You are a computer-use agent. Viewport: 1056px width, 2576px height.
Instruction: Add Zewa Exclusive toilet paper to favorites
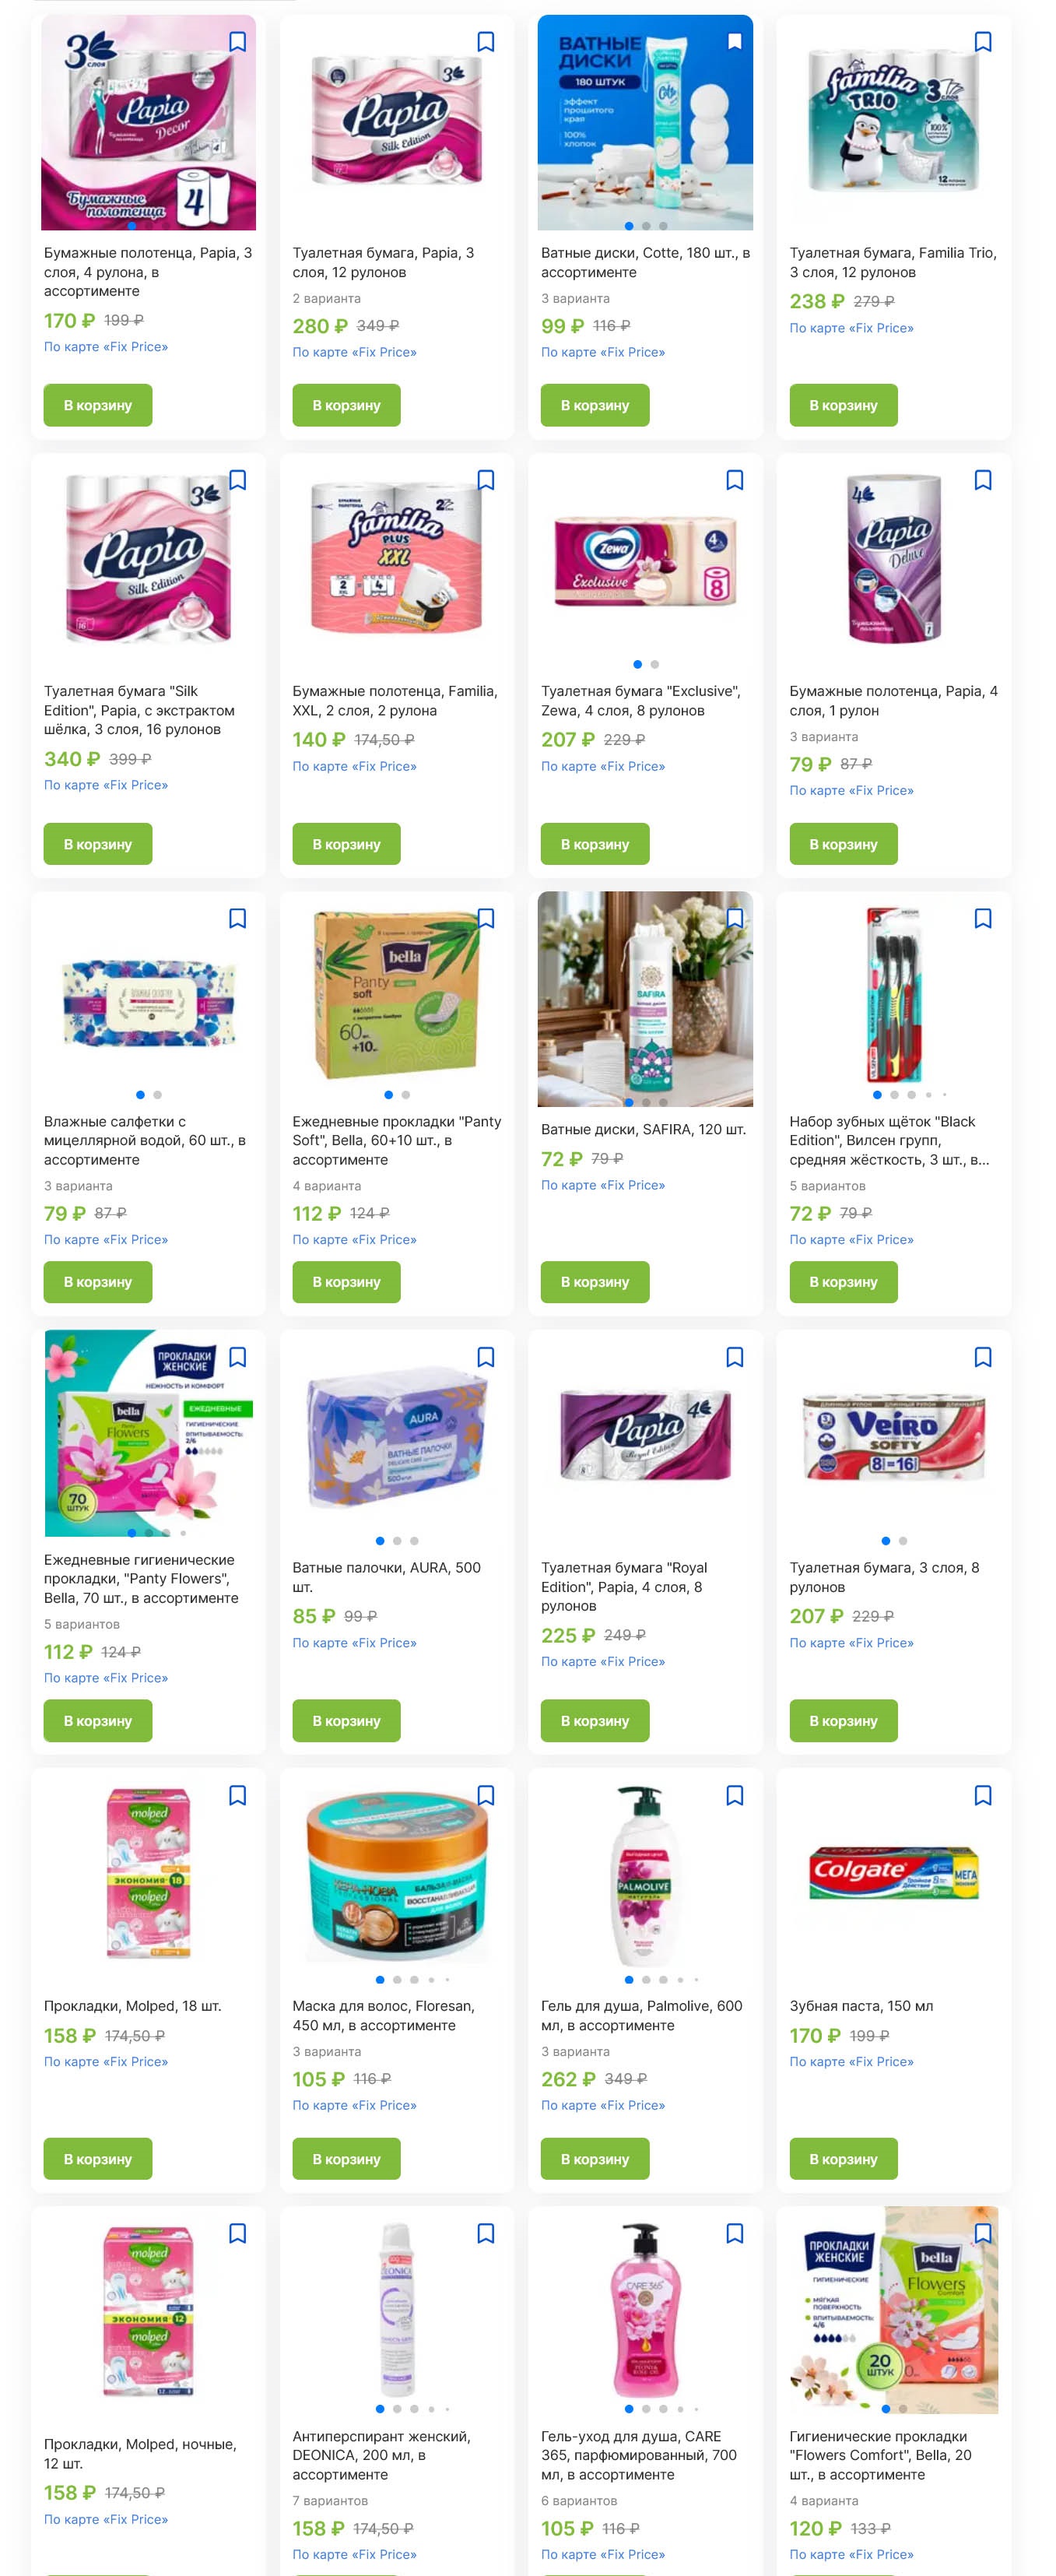(735, 480)
